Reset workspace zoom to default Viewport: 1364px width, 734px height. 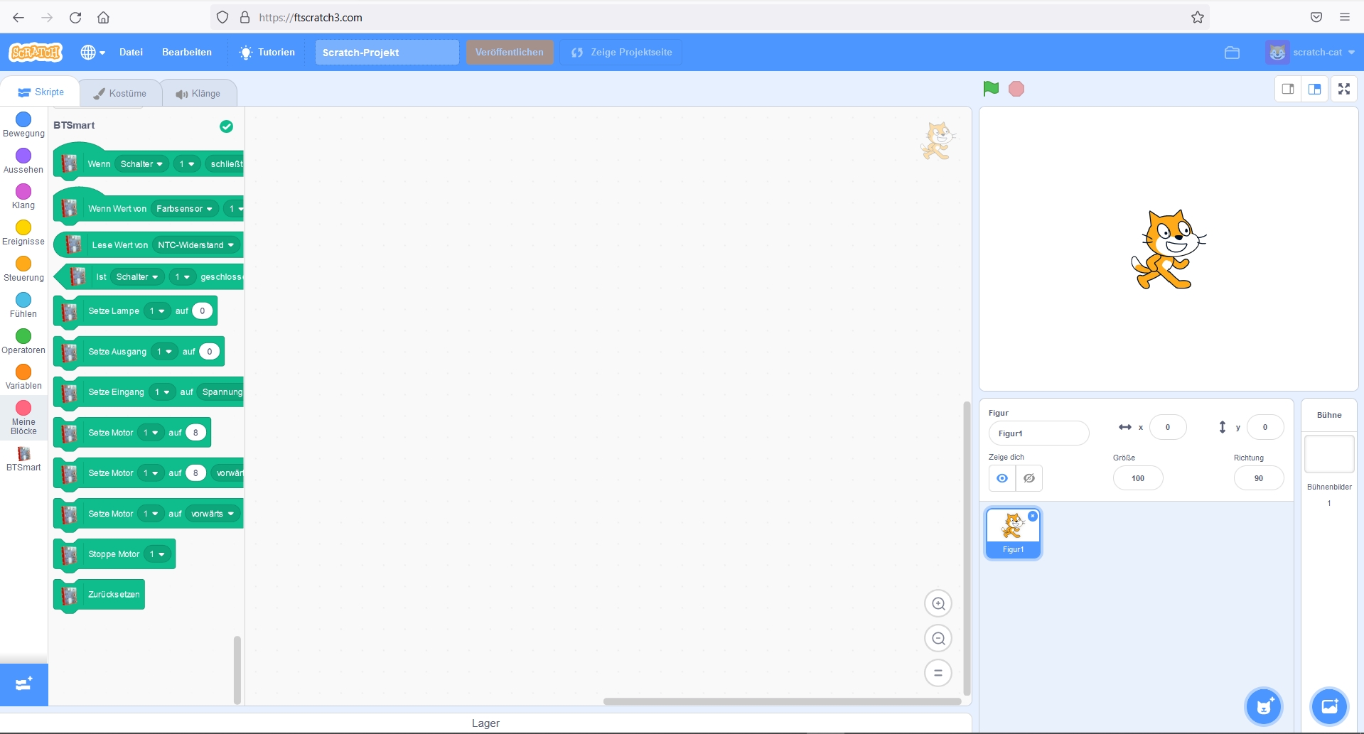tap(938, 673)
